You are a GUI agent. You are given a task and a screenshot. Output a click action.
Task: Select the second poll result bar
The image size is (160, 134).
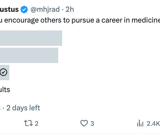click(29, 55)
